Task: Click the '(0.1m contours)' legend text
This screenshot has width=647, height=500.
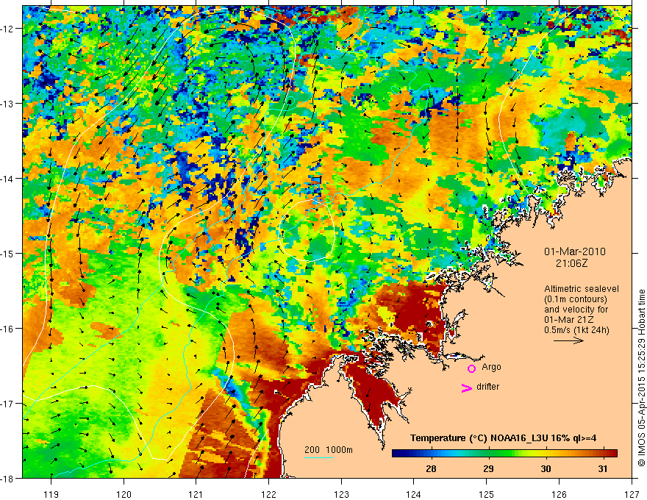Action: point(576,299)
